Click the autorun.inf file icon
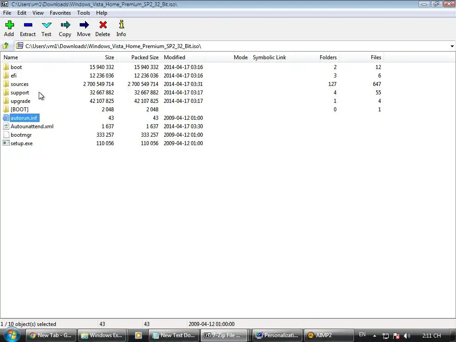This screenshot has height=342, width=456. pyautogui.click(x=6, y=118)
